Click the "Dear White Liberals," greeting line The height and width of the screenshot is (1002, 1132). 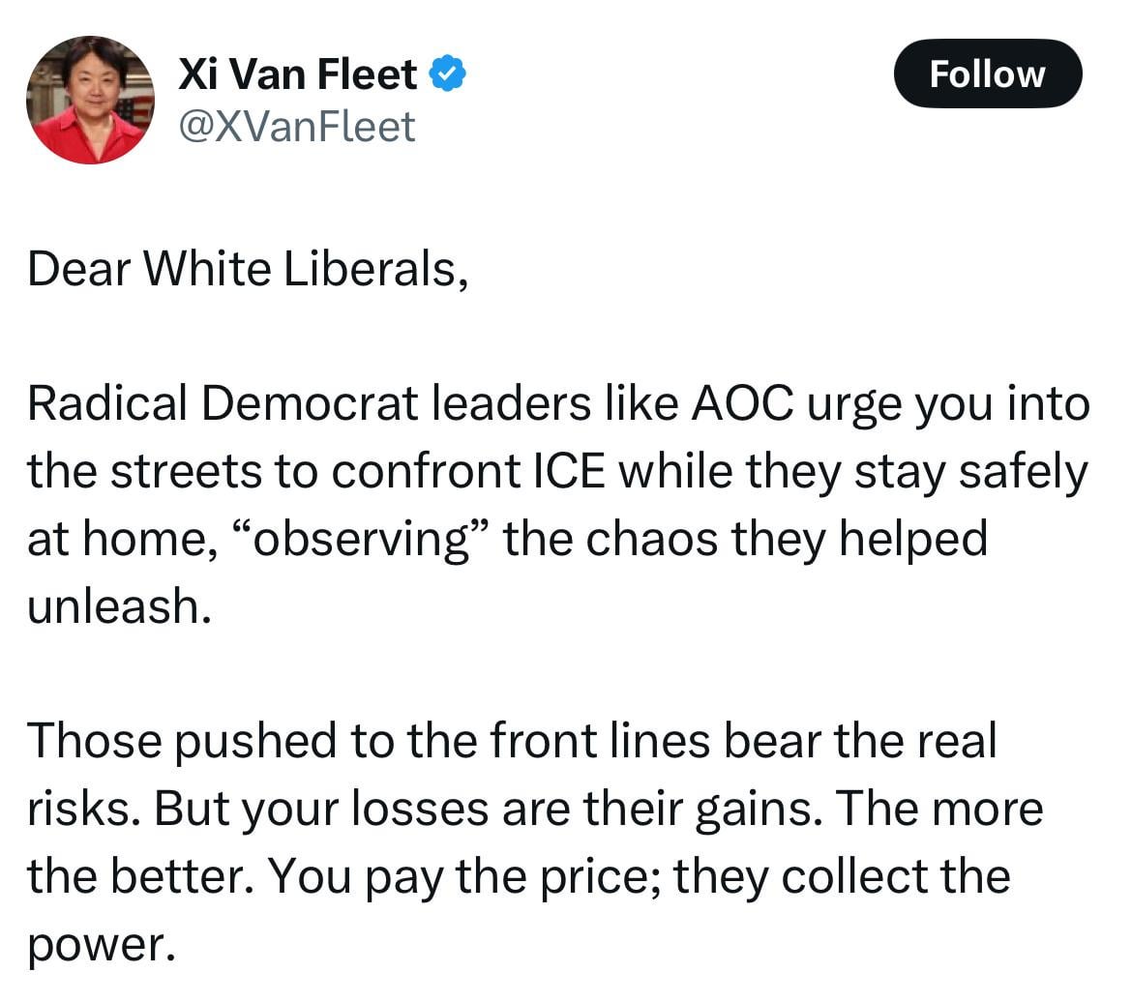[x=248, y=270]
